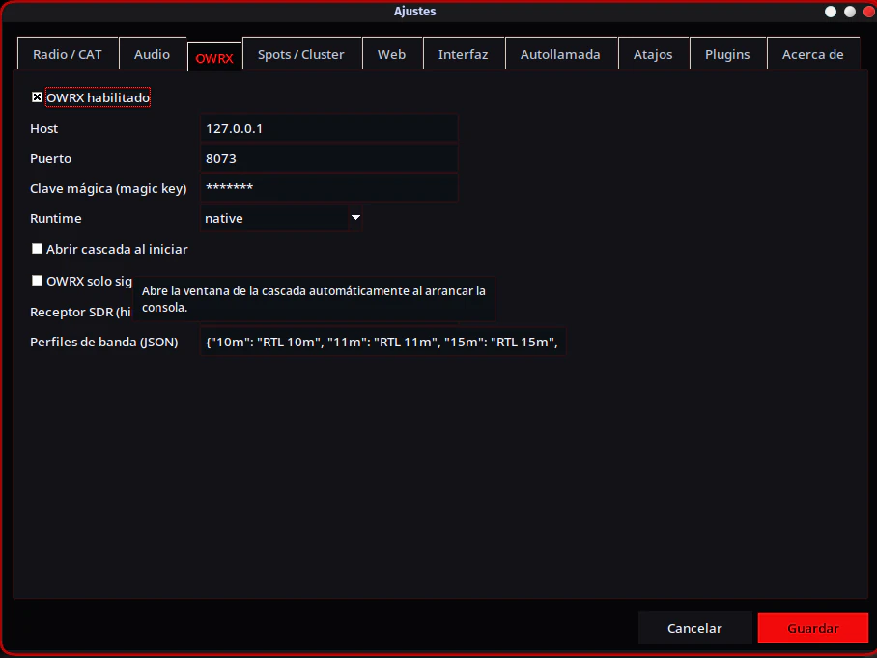Click the Puerto label

pos(51,158)
